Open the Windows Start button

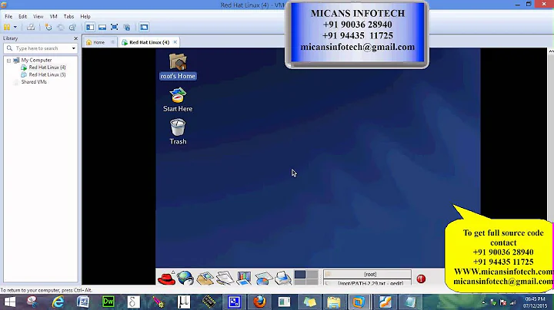click(x=10, y=302)
